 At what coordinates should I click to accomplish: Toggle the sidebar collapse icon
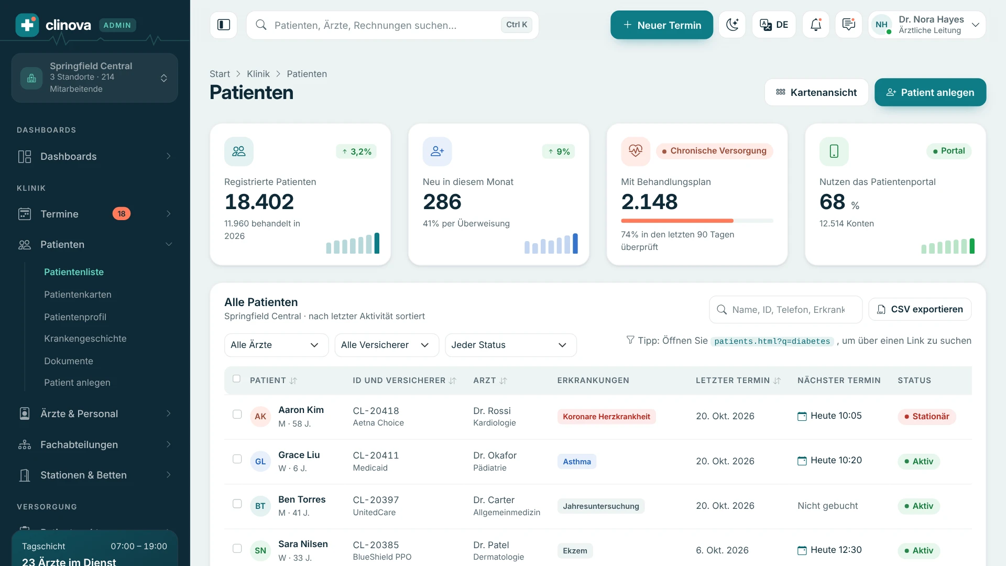(224, 25)
